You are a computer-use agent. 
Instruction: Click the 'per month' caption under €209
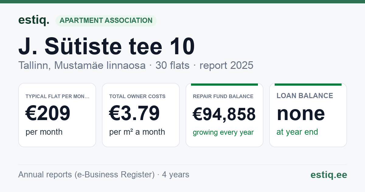(x=44, y=132)
